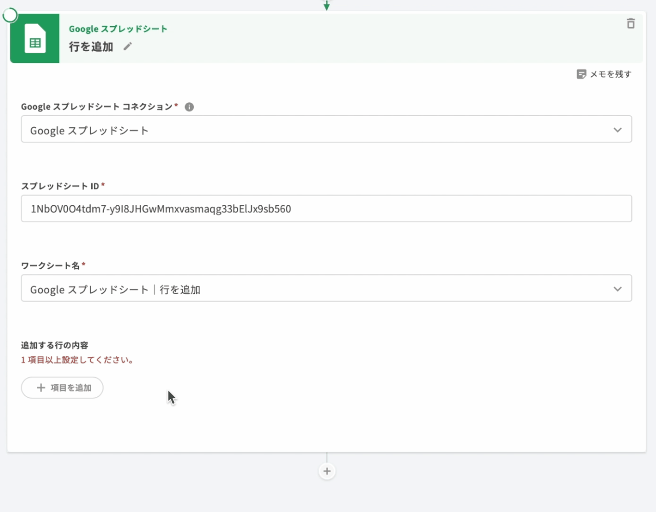Click the pencil icon to rename 行を追加
The width and height of the screenshot is (656, 512).
pos(128,47)
